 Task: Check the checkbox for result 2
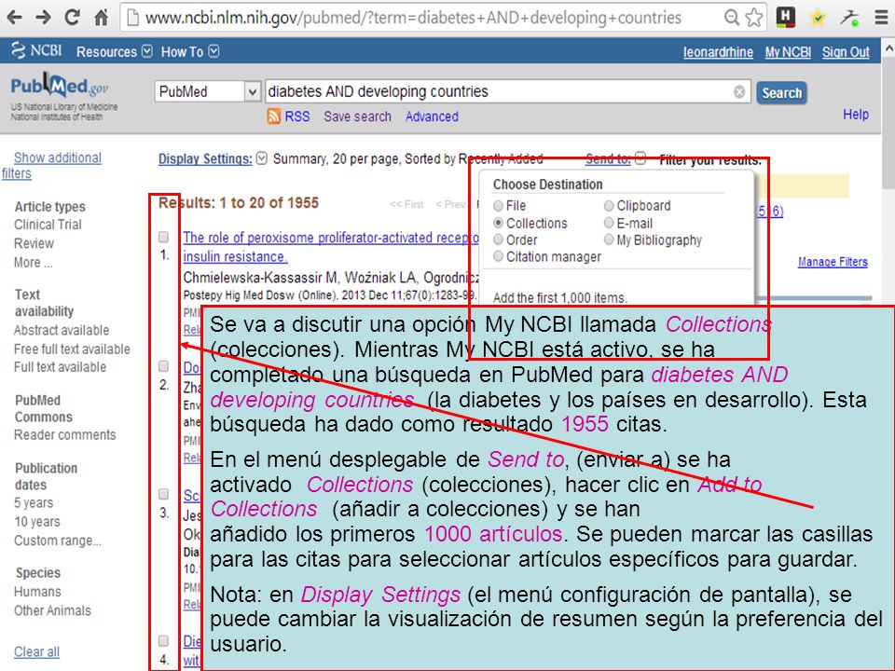164,366
